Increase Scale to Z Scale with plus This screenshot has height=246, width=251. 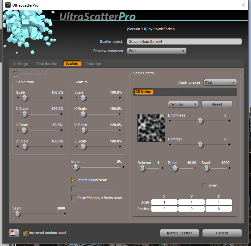click(120, 146)
